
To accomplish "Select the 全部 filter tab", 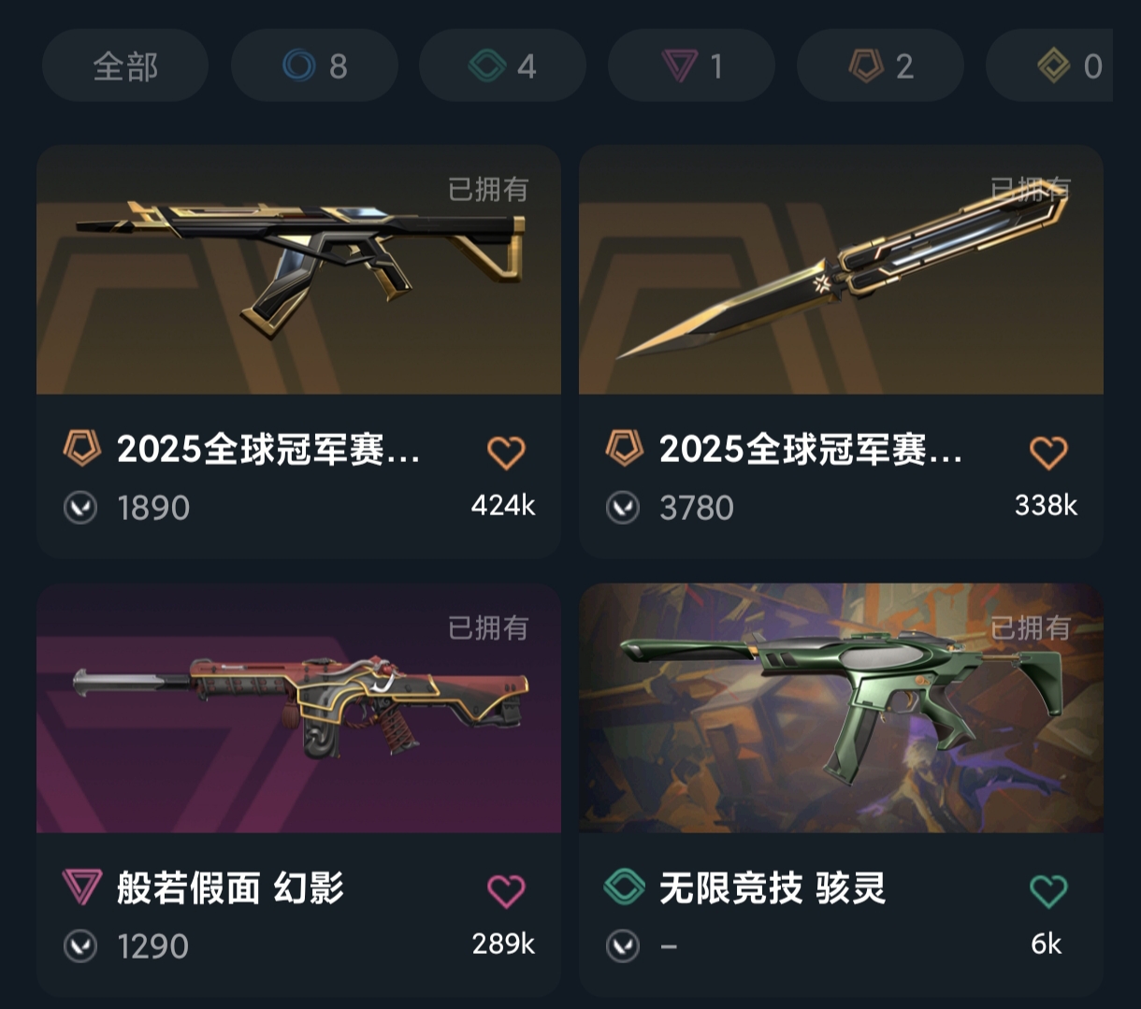I will click(125, 65).
